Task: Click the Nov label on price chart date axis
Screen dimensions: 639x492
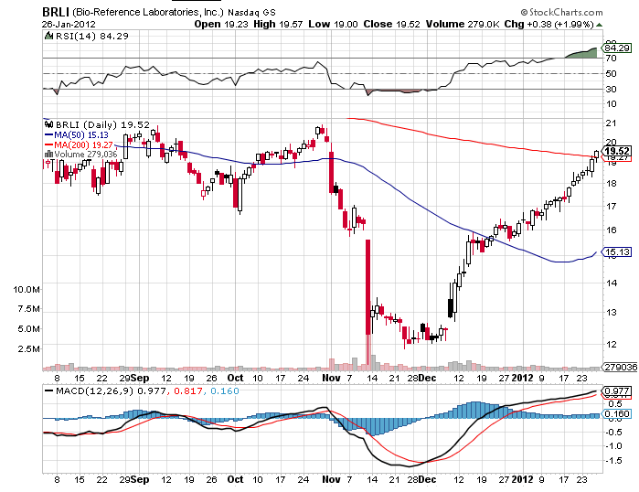Action: (331, 378)
